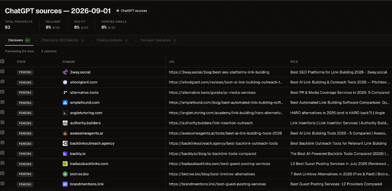Click the brandmentions.link favicon icon
Image resolution: width=392 pixels, height=191 pixels.
pos(65,184)
